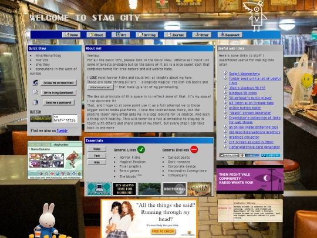Click the guestbook notepad icon
Viewport: 317px width, 238px height.
coord(35,92)
